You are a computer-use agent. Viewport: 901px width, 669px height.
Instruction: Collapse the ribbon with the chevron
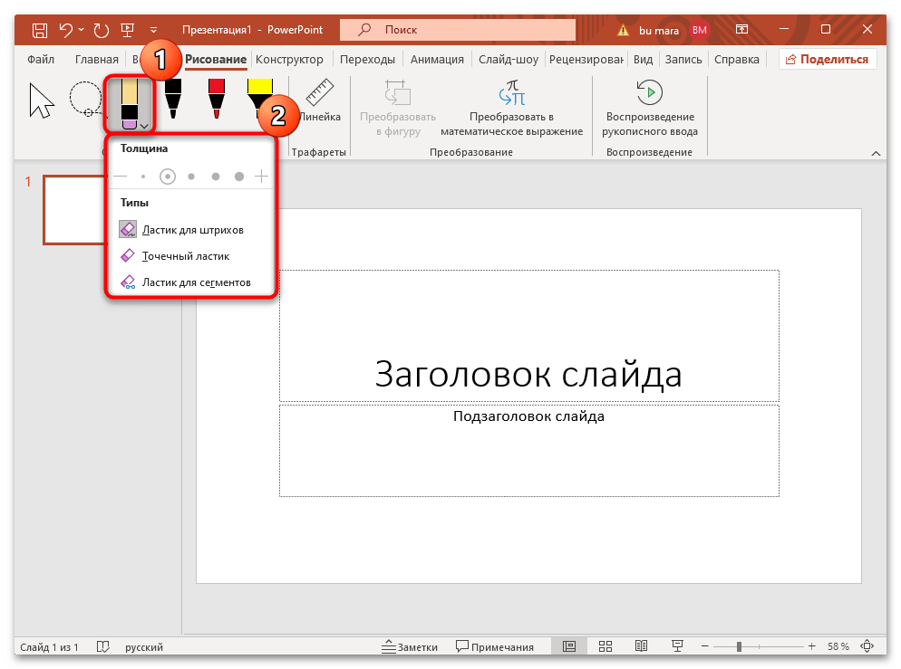pyautogui.click(x=876, y=153)
